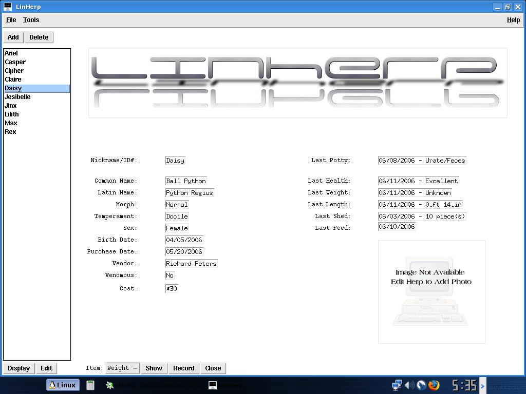
Task: Select Lilith in the herp list
Action: coord(36,114)
